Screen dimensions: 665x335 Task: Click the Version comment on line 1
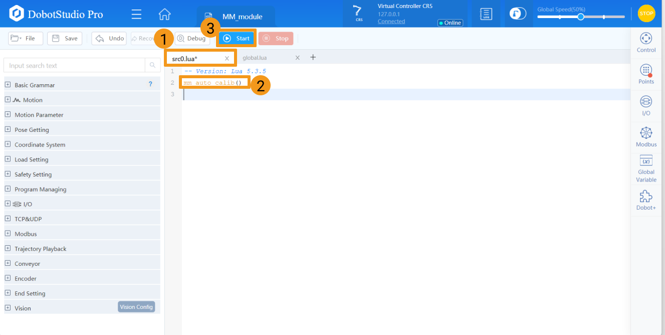pyautogui.click(x=225, y=71)
